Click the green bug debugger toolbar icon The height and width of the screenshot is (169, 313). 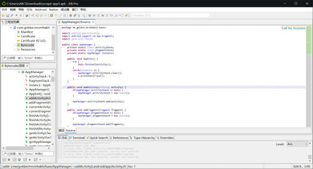(90, 15)
